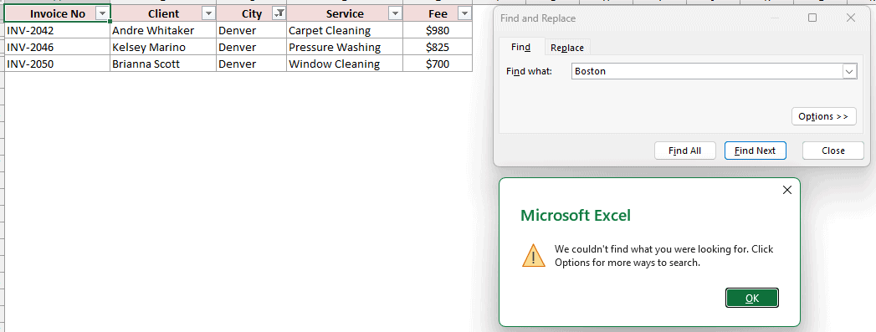Switch to the Find tab
Viewport: 876px width, 332px height.
520,48
